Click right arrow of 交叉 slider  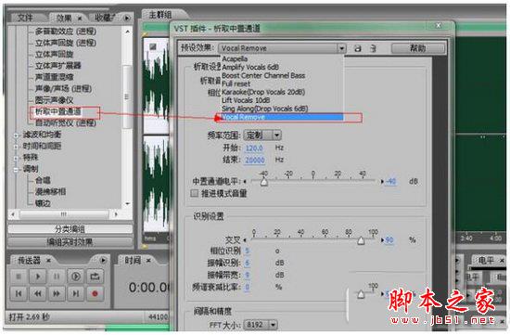[382, 240]
